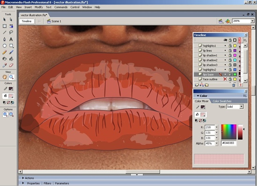Select the Line tool
The height and width of the screenshot is (186, 257).
click(4, 32)
